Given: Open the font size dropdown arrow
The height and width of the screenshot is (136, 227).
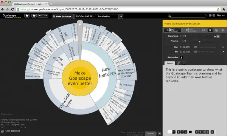Looking at the screenshot, I should (x=174, y=132).
